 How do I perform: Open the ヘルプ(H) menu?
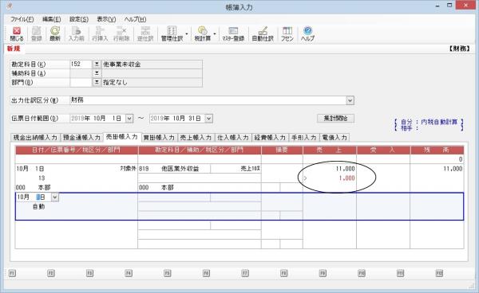(135, 19)
